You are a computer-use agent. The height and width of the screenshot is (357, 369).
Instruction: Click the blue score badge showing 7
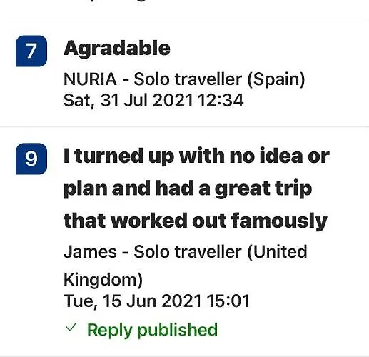(x=31, y=51)
